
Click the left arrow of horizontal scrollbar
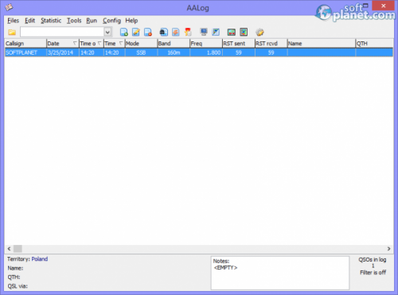click(9, 249)
